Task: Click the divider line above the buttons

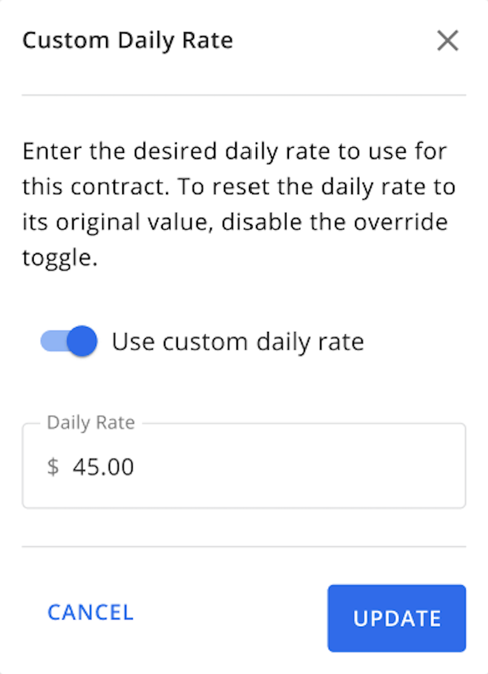Action: coord(243,547)
